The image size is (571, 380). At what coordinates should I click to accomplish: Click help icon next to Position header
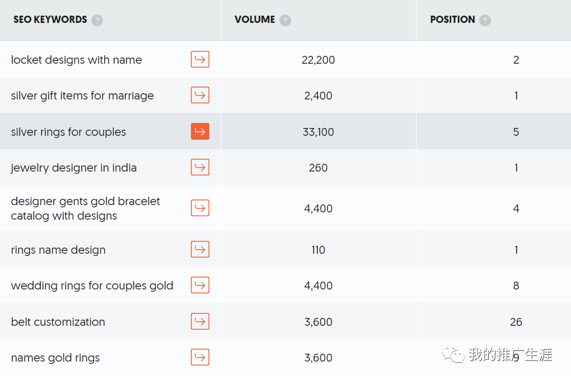coord(485,21)
